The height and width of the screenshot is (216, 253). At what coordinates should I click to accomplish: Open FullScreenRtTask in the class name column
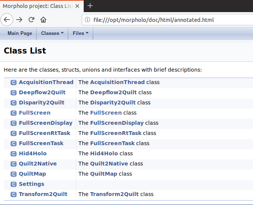44,133
